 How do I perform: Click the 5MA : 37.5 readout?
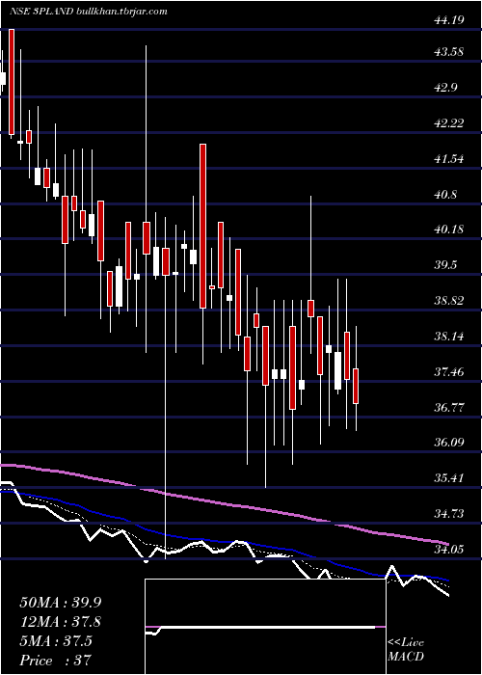56,641
